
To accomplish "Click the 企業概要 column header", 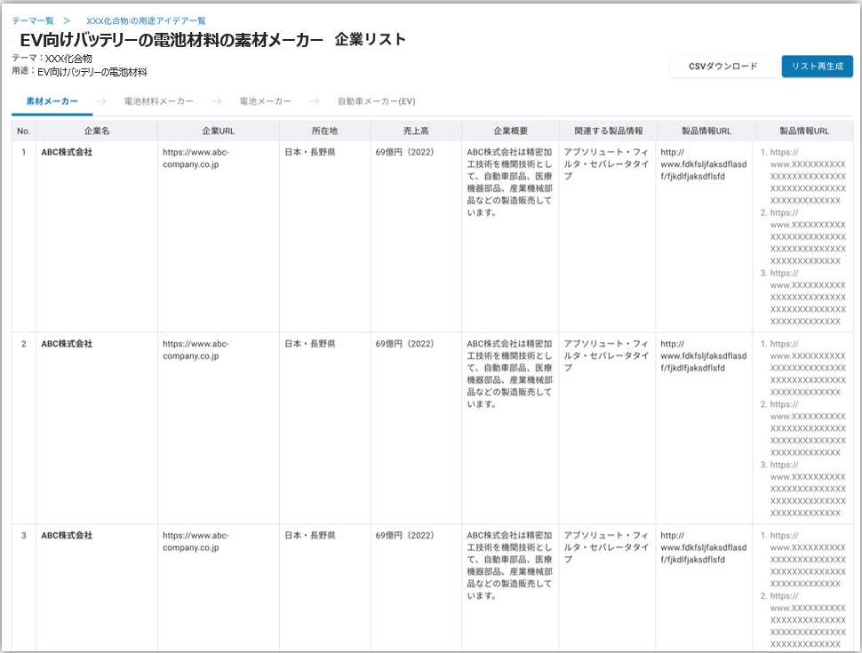I will pos(510,131).
